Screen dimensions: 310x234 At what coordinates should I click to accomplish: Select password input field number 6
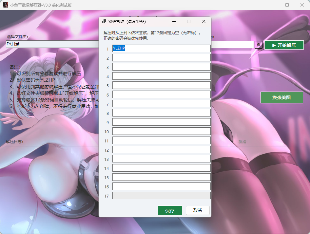click(x=162, y=95)
